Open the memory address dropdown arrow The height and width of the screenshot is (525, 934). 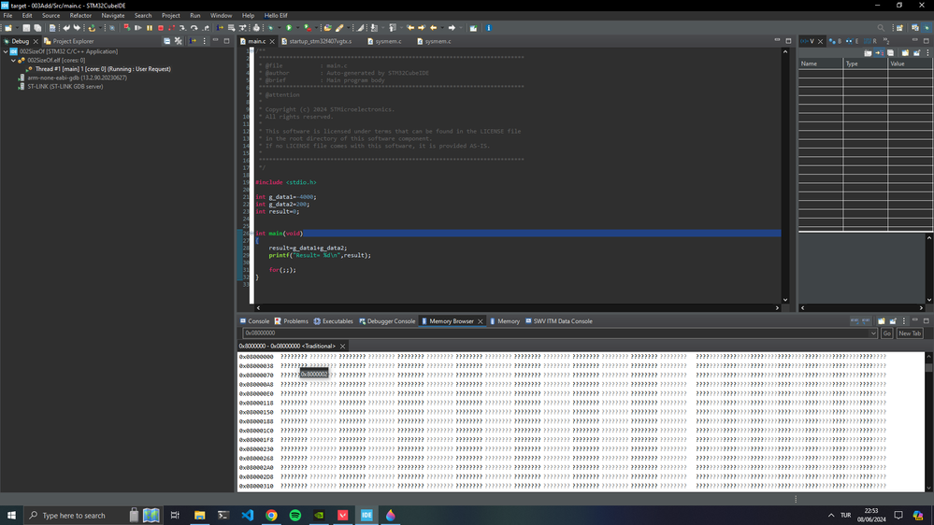[x=873, y=333]
